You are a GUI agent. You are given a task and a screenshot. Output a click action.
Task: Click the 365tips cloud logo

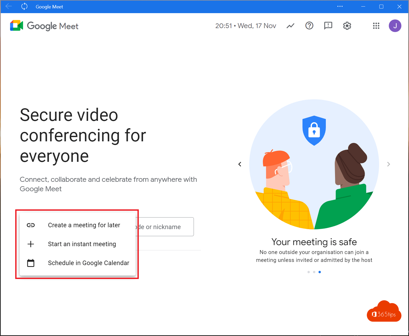tap(384, 312)
